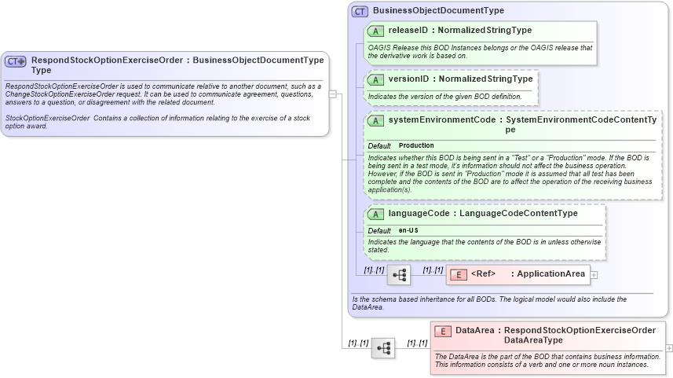Click the systemEnvironmentCode description paragraph
673x378 pixels.
tap(510, 174)
